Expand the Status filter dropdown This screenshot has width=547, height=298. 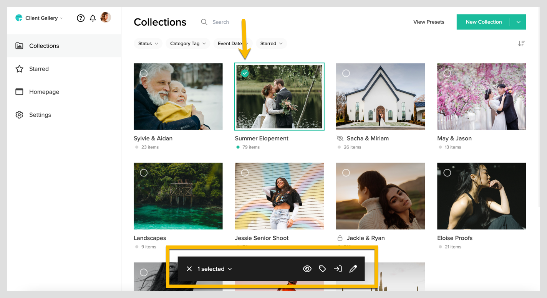pos(148,43)
